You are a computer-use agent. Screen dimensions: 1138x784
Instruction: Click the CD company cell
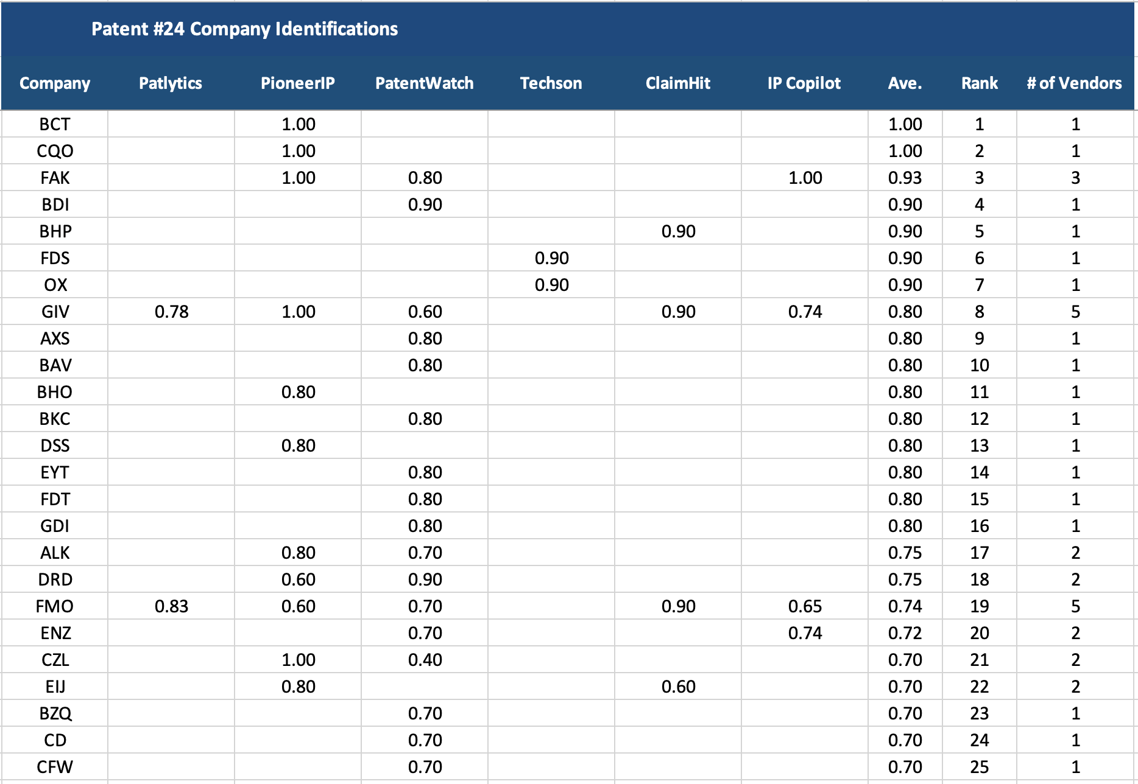(x=55, y=740)
